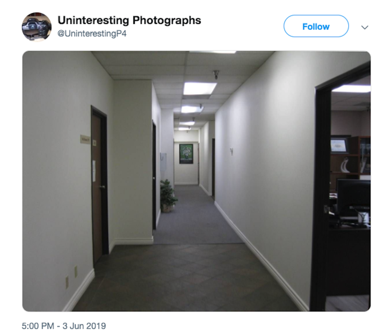Click the framed green picture at hallway end

[186, 154]
